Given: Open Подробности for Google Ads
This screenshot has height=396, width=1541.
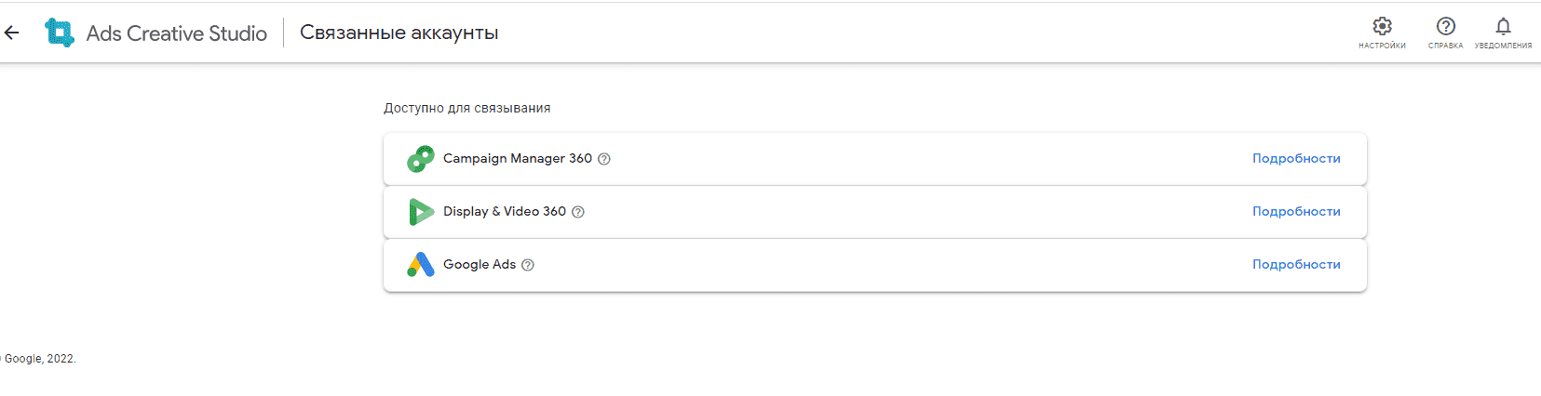Looking at the screenshot, I should pyautogui.click(x=1296, y=265).
